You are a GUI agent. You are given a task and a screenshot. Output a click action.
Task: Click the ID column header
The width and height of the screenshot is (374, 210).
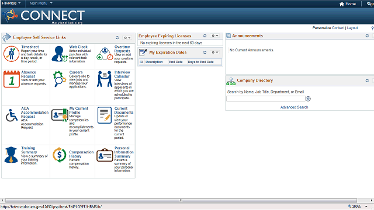141,62
